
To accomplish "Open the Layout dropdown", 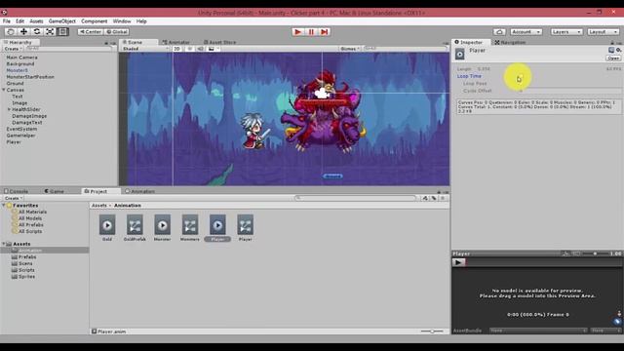I will (604, 32).
